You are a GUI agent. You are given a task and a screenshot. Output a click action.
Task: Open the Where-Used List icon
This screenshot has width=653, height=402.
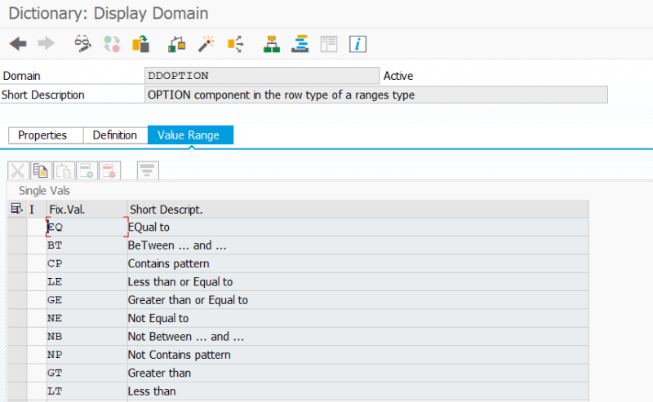pos(236,44)
